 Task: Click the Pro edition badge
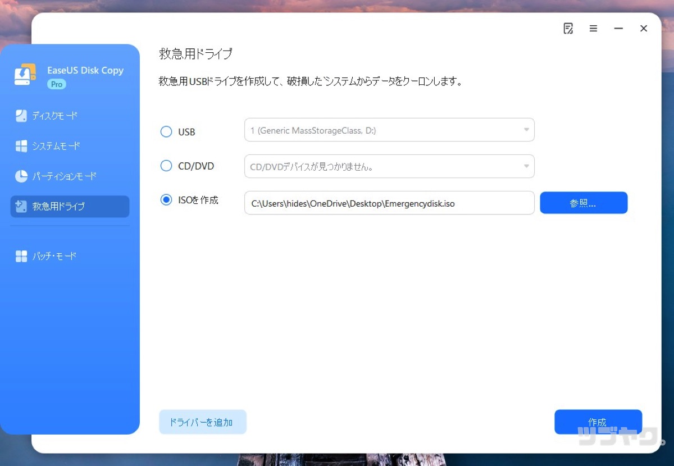point(56,84)
